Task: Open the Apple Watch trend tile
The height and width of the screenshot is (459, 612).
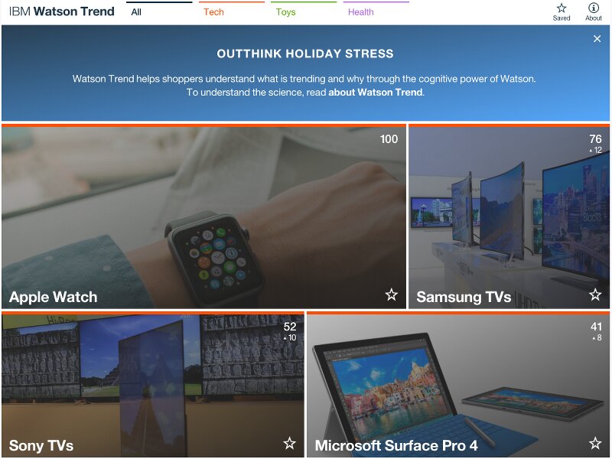Action: coord(203,216)
